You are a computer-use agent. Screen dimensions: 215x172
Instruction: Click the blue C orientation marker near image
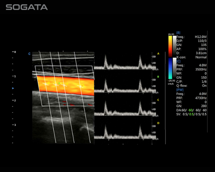pyautogui.click(x=29, y=54)
